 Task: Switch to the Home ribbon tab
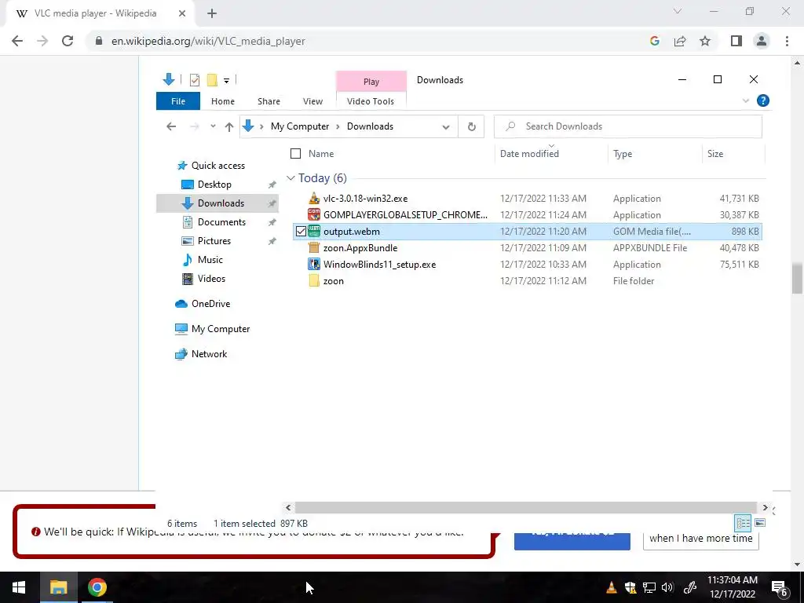point(222,101)
